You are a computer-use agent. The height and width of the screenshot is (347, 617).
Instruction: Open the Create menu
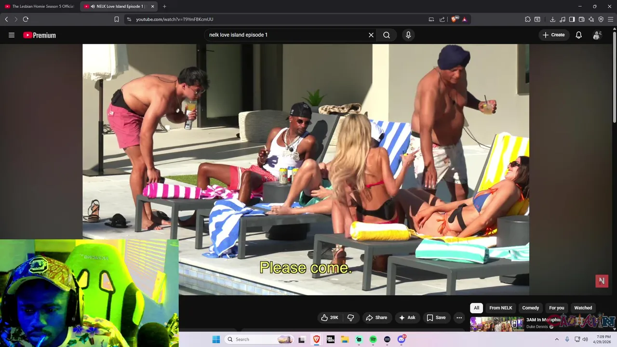553,35
